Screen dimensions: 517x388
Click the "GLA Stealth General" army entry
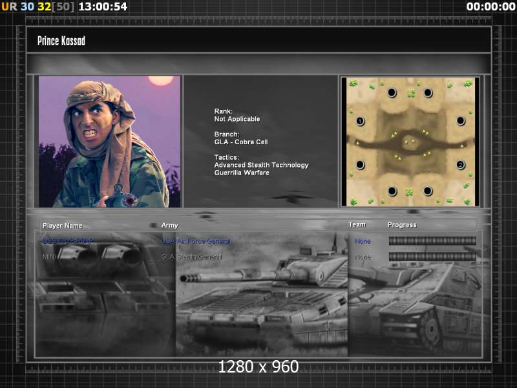click(x=191, y=257)
